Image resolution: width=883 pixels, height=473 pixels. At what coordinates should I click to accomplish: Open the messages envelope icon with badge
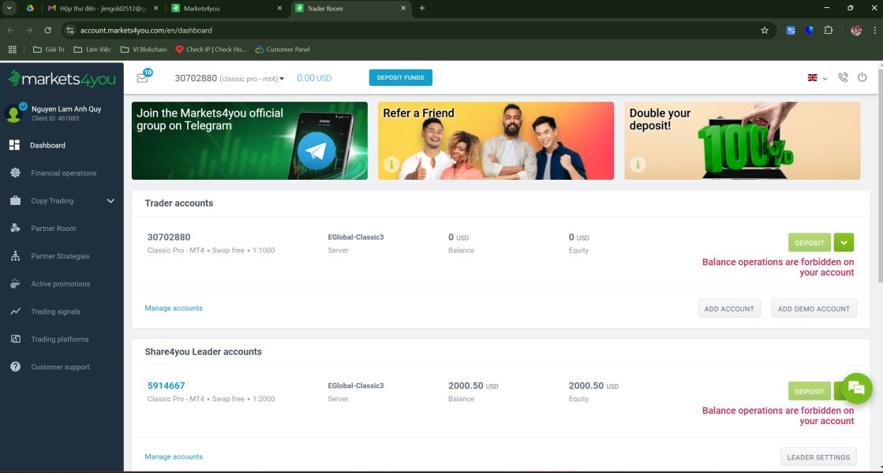pyautogui.click(x=143, y=77)
